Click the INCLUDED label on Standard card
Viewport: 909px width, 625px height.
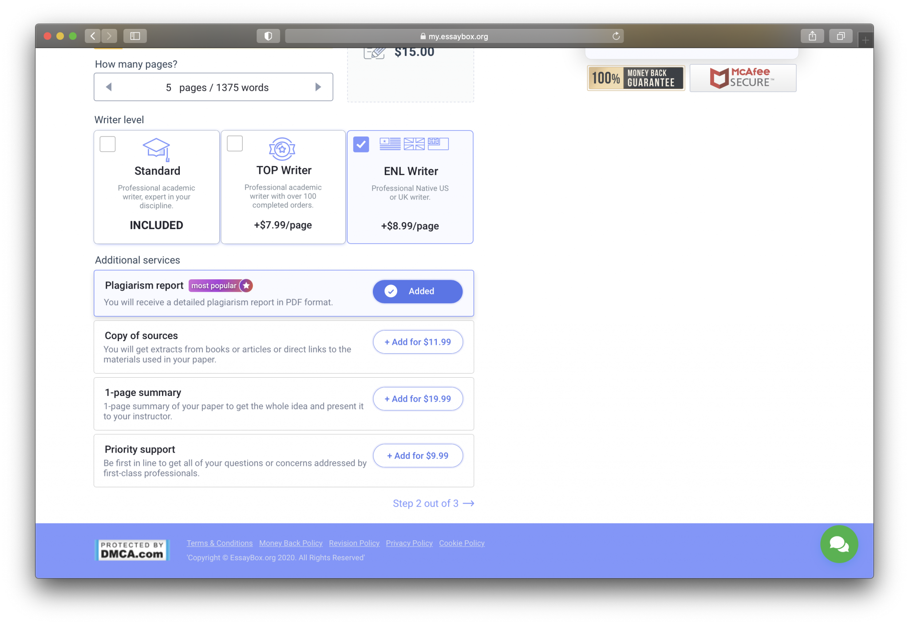point(156,225)
